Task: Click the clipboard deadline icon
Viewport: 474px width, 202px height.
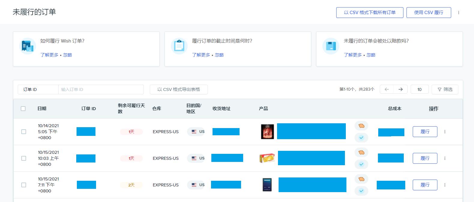Action: [x=179, y=46]
